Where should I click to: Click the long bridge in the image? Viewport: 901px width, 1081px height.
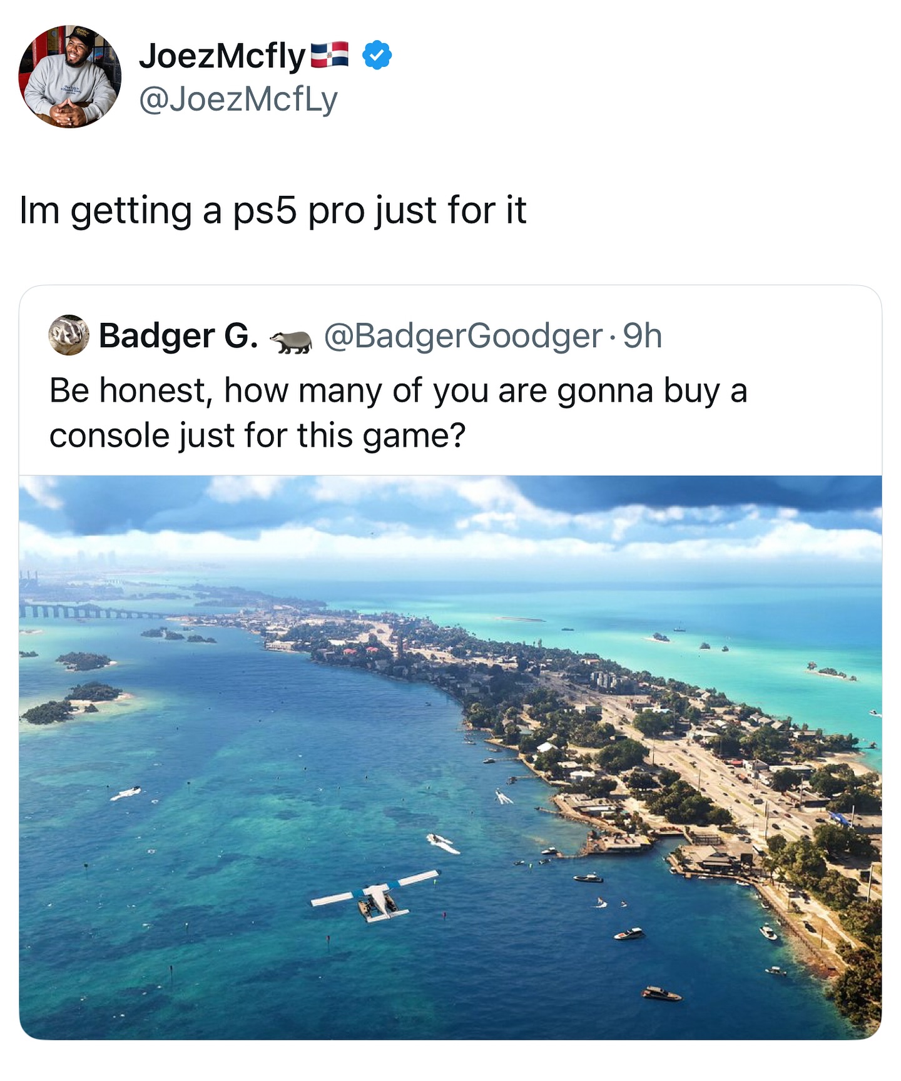click(x=94, y=610)
